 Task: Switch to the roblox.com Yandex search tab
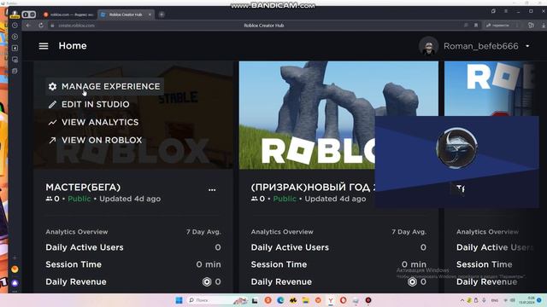tap(68, 14)
